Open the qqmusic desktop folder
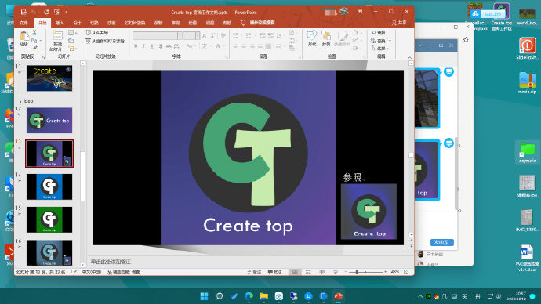 (527, 152)
